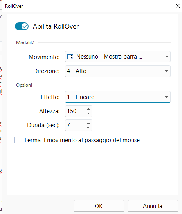Decrease Altezza with the down arrow
The height and width of the screenshot is (214, 182).
coord(88,113)
